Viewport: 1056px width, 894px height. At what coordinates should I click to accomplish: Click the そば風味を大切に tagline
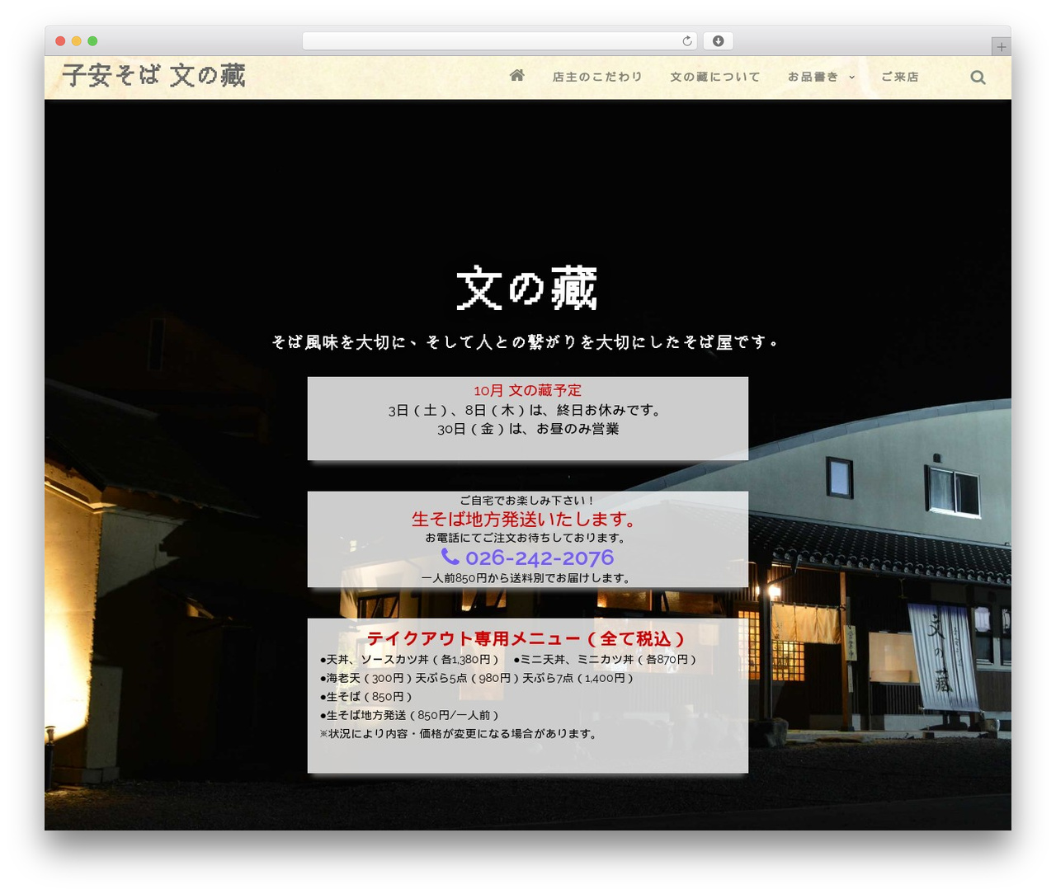526,341
